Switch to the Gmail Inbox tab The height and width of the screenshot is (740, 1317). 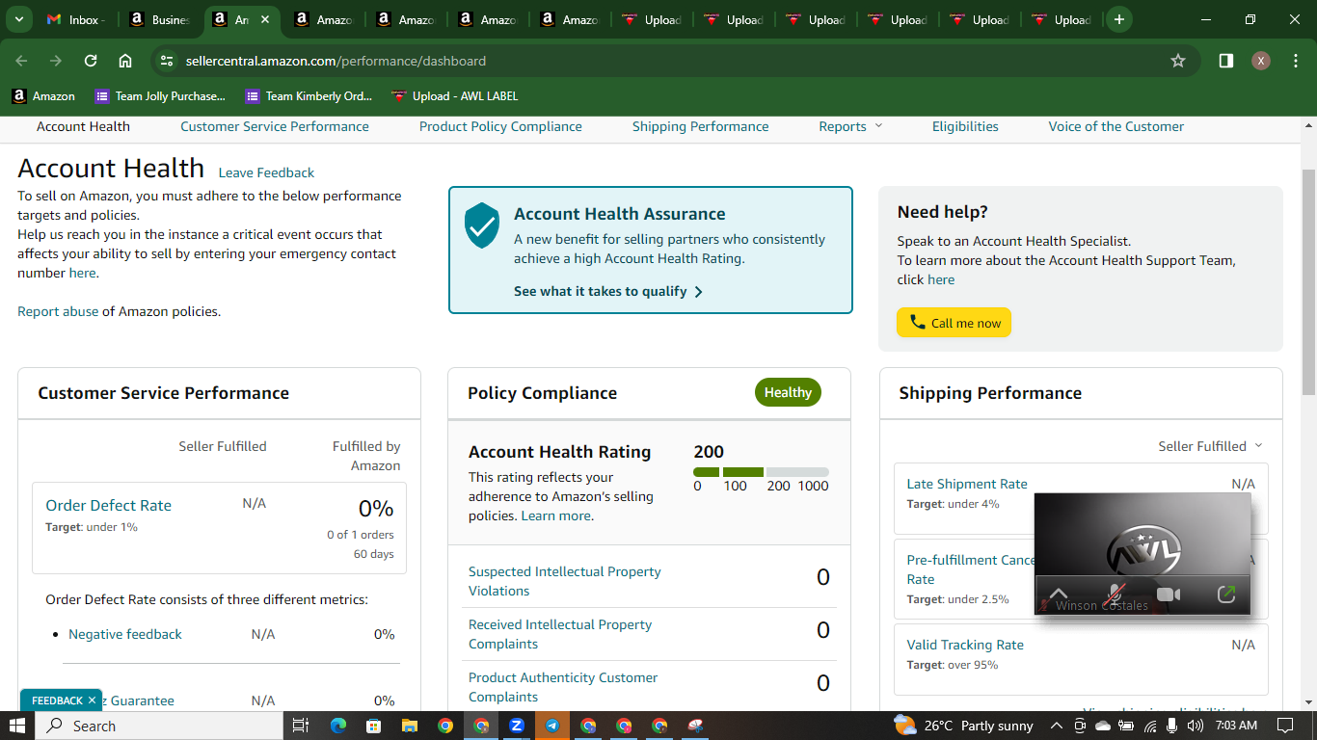coord(77,19)
